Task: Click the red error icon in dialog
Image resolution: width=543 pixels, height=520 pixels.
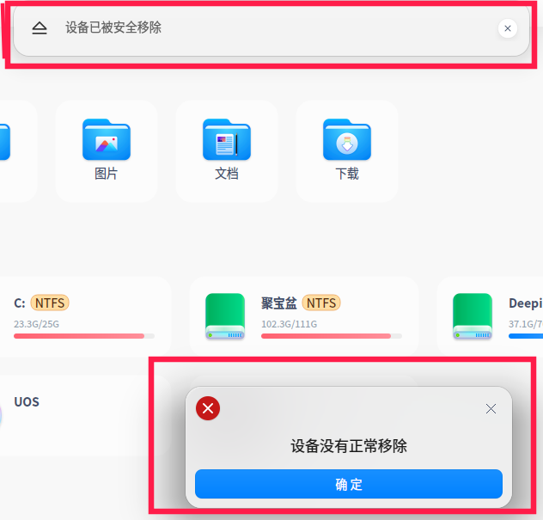Action: point(208,408)
